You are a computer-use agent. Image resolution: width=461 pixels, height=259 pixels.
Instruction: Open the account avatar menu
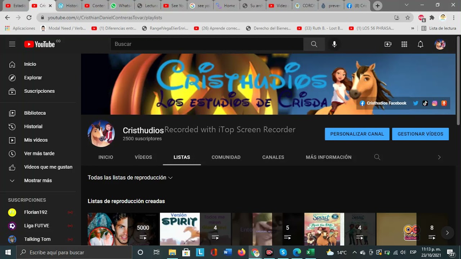pyautogui.click(x=440, y=44)
